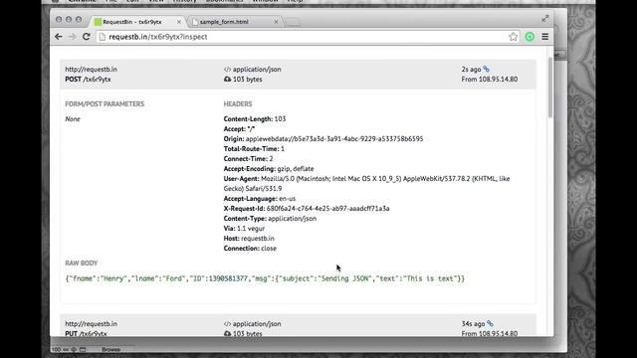Bookmark this page with the star icon
Screen dimensions: 637x358
point(514,37)
